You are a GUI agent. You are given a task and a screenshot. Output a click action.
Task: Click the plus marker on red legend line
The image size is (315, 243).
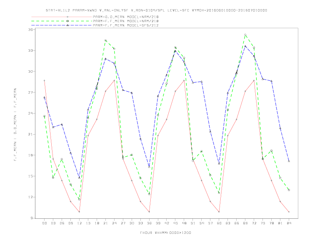(x=68, y=17)
